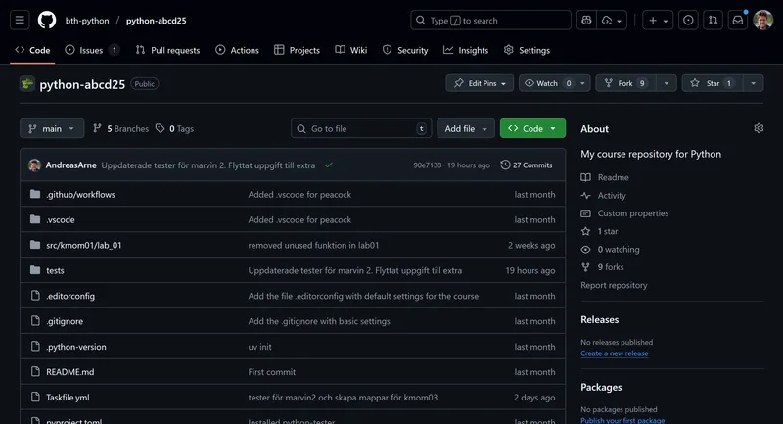Click the GitHub logo in the header
The width and height of the screenshot is (783, 424).
(47, 20)
